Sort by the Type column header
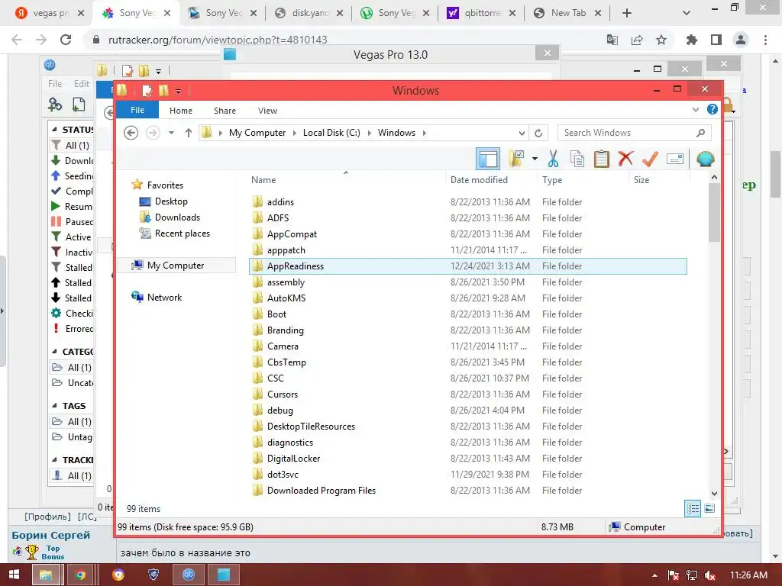 coord(552,180)
